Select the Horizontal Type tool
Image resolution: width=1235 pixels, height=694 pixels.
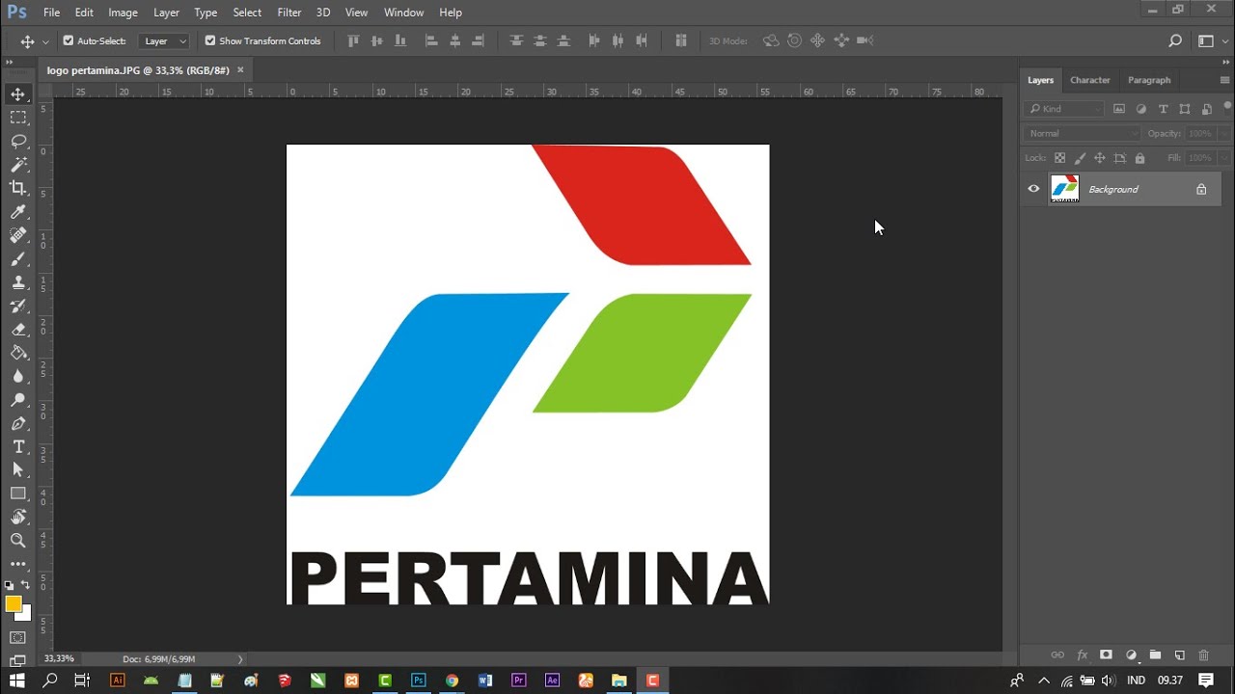(x=18, y=447)
